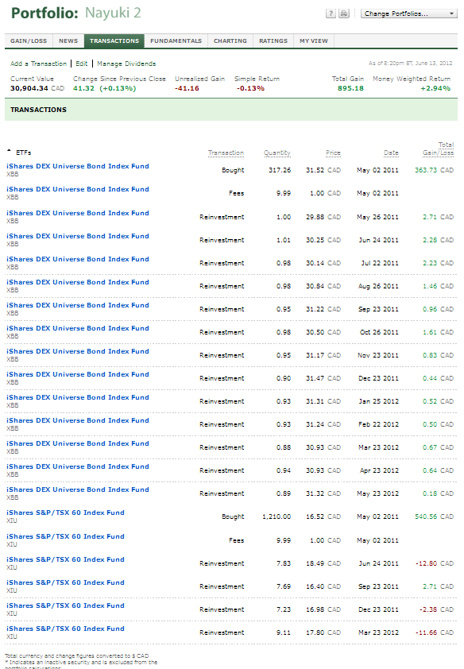Click Add a Transaction link
Viewport: 464px width, 669px height.
pyautogui.click(x=38, y=64)
